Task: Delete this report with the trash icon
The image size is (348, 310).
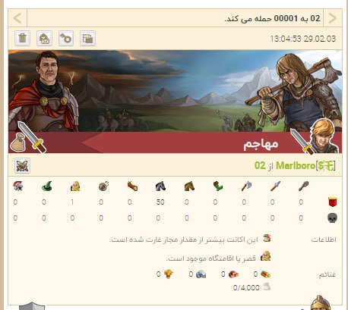Action: (x=23, y=39)
